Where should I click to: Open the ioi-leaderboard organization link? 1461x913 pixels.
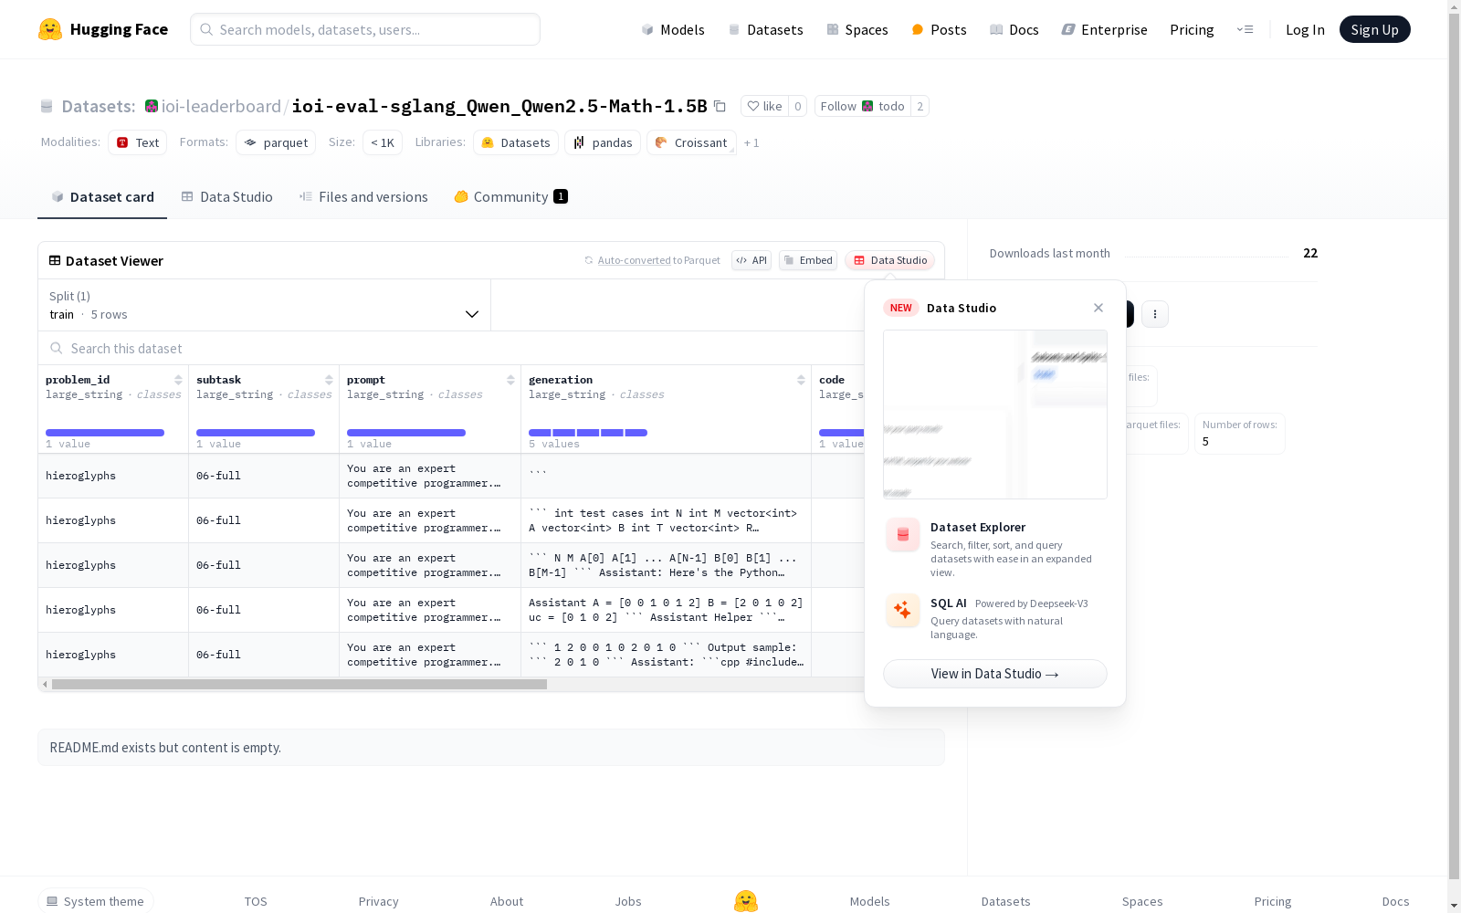(221, 106)
